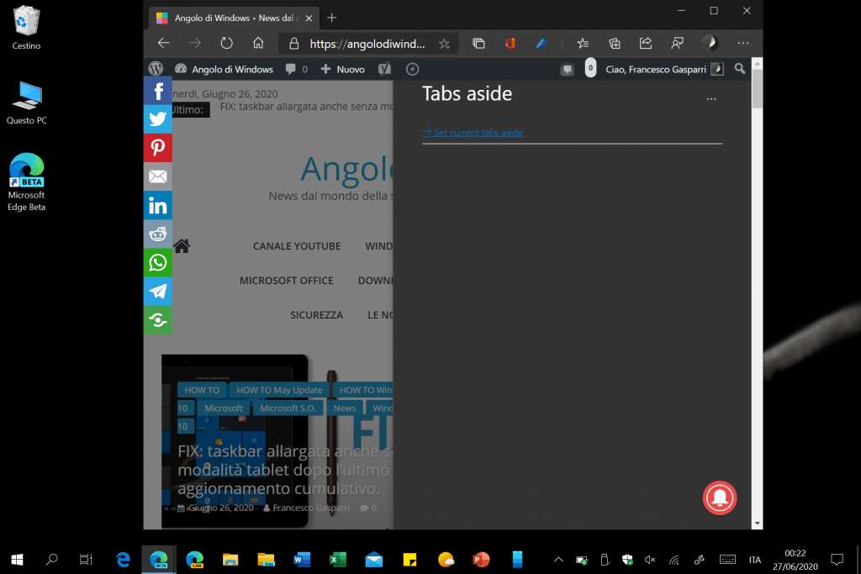Add this page to favorites star
This screenshot has width=861, height=574.
[x=444, y=44]
